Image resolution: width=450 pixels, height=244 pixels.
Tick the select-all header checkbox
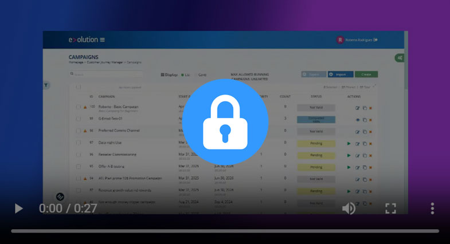coord(79,88)
